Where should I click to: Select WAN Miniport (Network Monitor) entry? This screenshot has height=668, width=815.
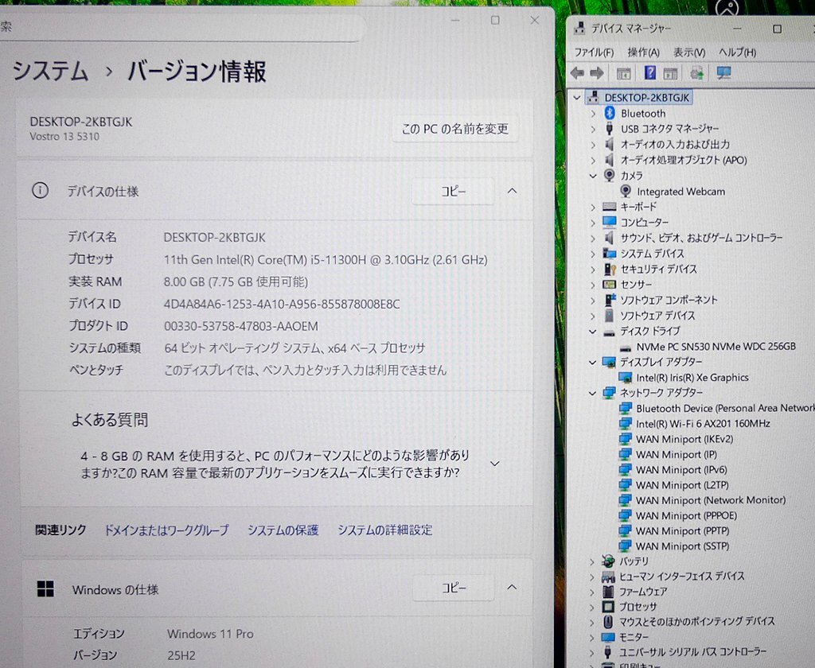[711, 500]
